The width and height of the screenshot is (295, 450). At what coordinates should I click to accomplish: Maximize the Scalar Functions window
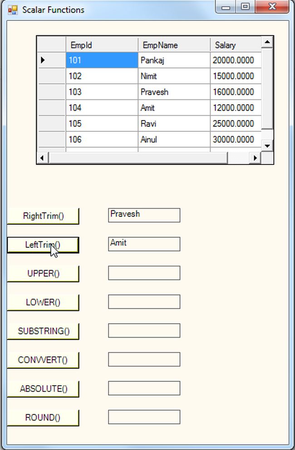pos(245,7)
